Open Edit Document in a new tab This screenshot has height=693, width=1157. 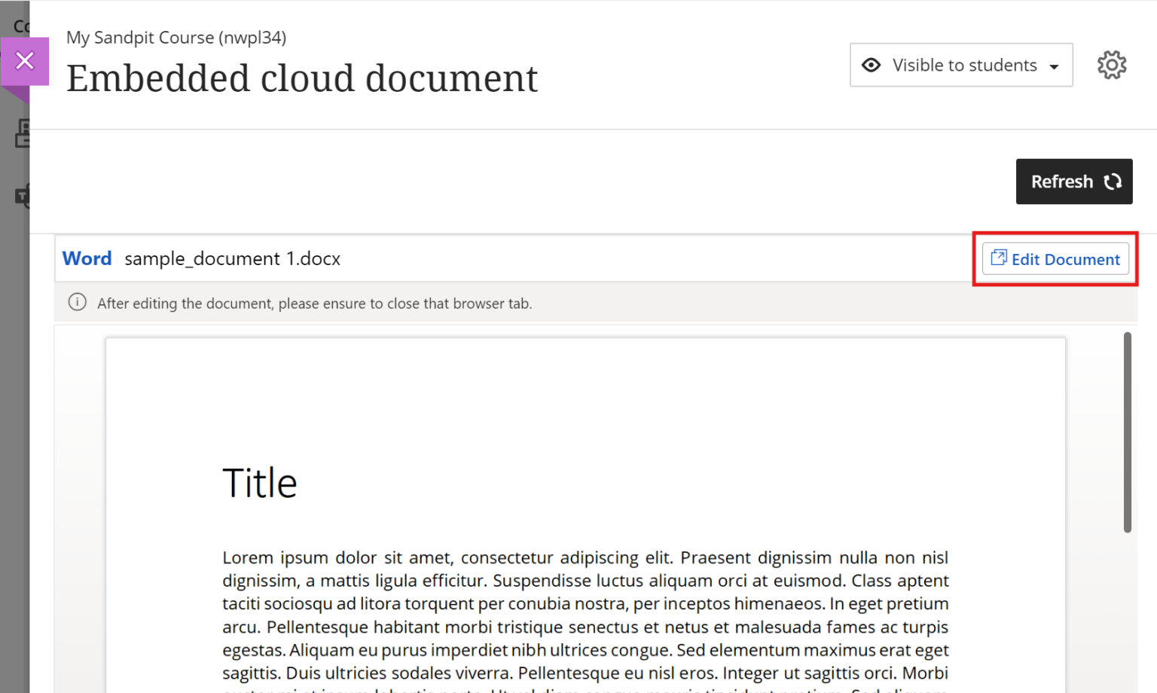point(1055,259)
